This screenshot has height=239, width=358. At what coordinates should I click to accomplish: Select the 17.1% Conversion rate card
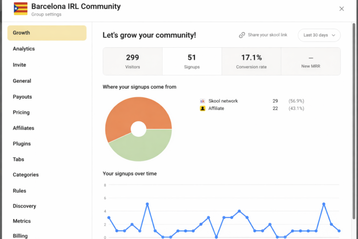tap(252, 61)
